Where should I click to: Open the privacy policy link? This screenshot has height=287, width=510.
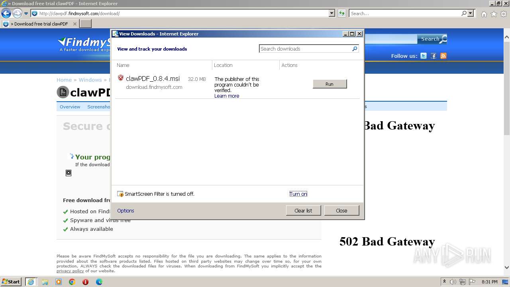point(70,271)
